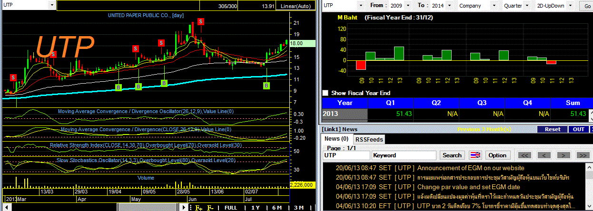Click the news Option button
The image size is (593, 211).
point(497,155)
